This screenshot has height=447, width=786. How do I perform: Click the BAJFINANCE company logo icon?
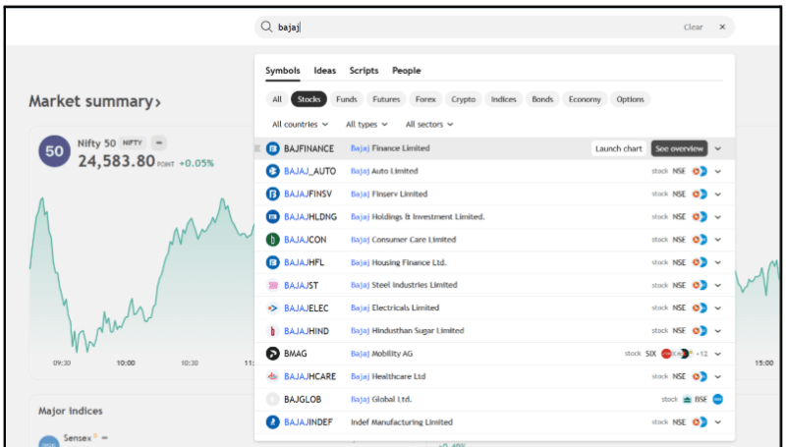click(273, 148)
